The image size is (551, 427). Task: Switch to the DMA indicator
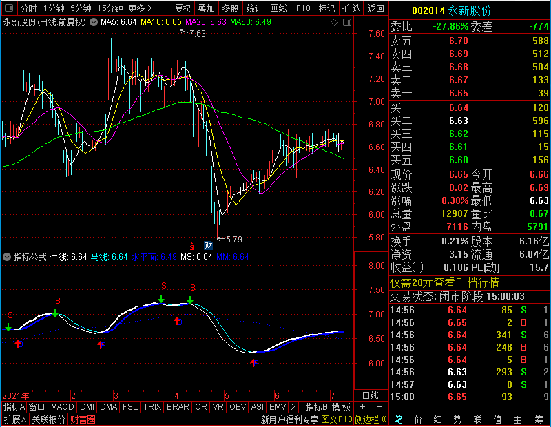click(108, 407)
